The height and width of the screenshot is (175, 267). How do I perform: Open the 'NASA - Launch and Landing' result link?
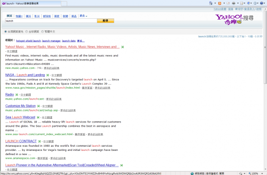point(25,75)
